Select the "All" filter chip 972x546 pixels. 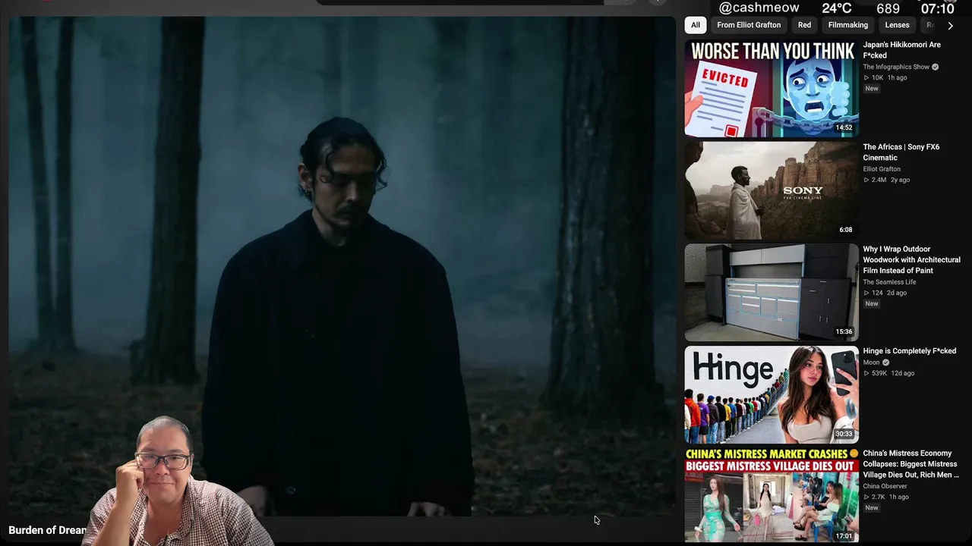coord(696,25)
